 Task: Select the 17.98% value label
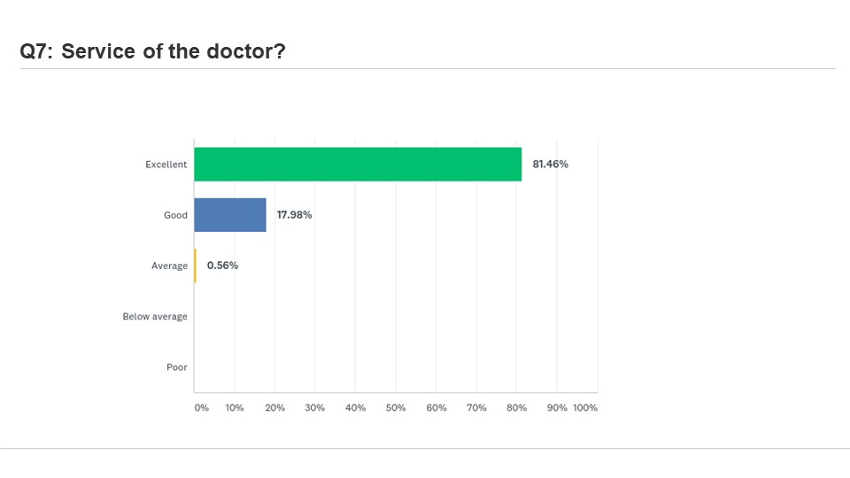[294, 214]
